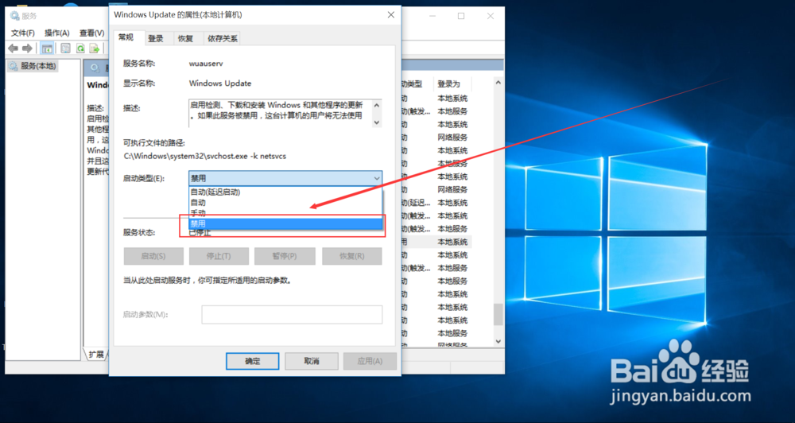Viewport: 795px width, 423px height.
Task: Choose highlighted 禁用 option in the list
Action: [285, 223]
